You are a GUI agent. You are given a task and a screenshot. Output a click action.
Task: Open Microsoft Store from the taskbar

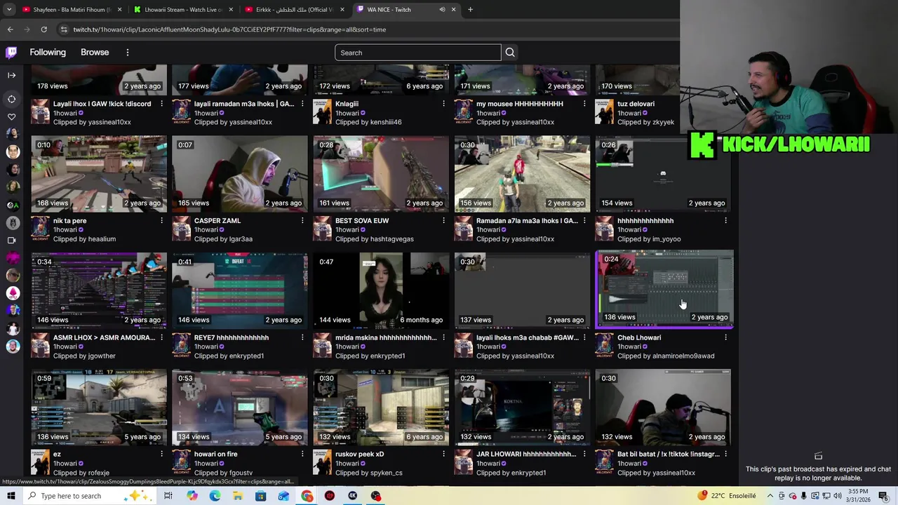[260, 496]
